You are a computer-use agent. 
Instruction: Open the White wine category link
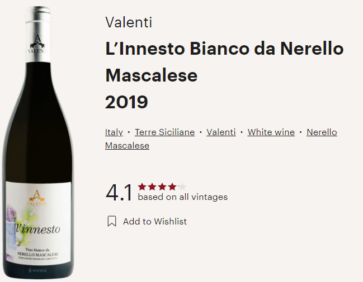click(x=271, y=132)
